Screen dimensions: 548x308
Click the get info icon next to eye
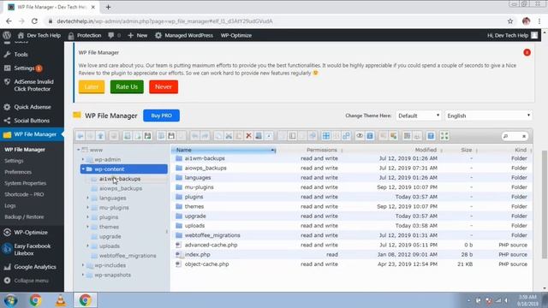pyautogui.click(x=370, y=136)
